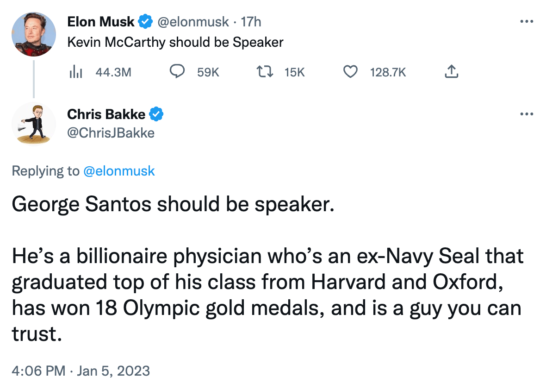This screenshot has width=546, height=390.
Task: Click the @ChrisJBakke handle
Action: tap(111, 133)
